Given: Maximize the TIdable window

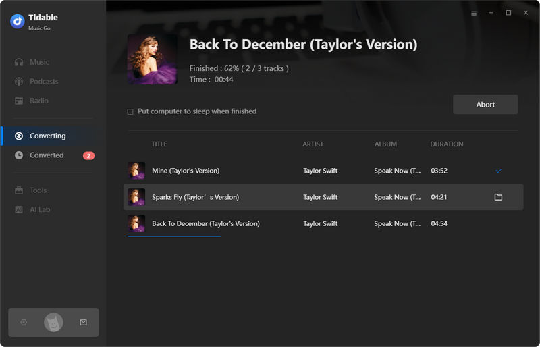Looking at the screenshot, I should click(x=508, y=13).
